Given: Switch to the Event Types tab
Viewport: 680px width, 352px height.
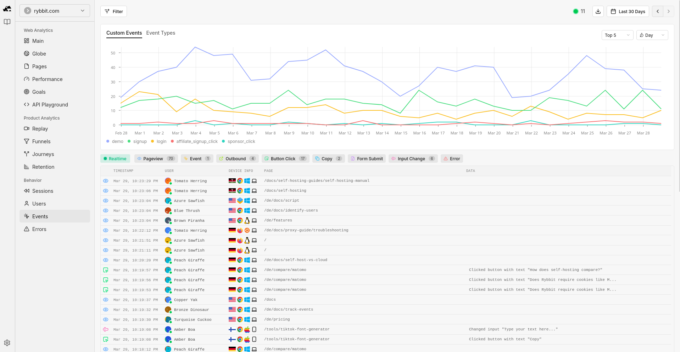Looking at the screenshot, I should 161,33.
